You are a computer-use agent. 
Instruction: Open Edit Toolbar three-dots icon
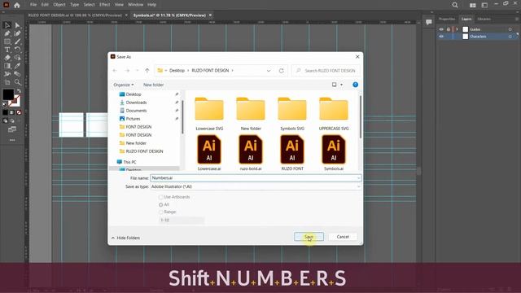(x=12, y=140)
